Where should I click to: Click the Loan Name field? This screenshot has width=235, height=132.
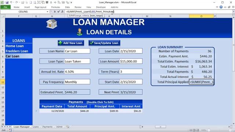[x=77, y=51]
